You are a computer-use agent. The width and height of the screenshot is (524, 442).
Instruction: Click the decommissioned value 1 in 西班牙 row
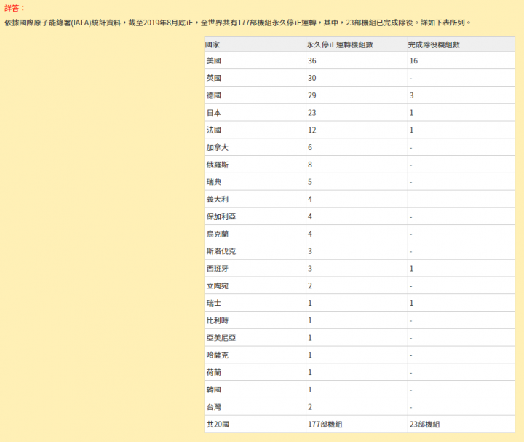412,269
